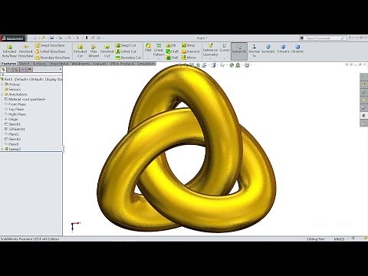Select the Extruded Cut tool
The height and width of the screenshot is (276, 368).
(x=80, y=51)
